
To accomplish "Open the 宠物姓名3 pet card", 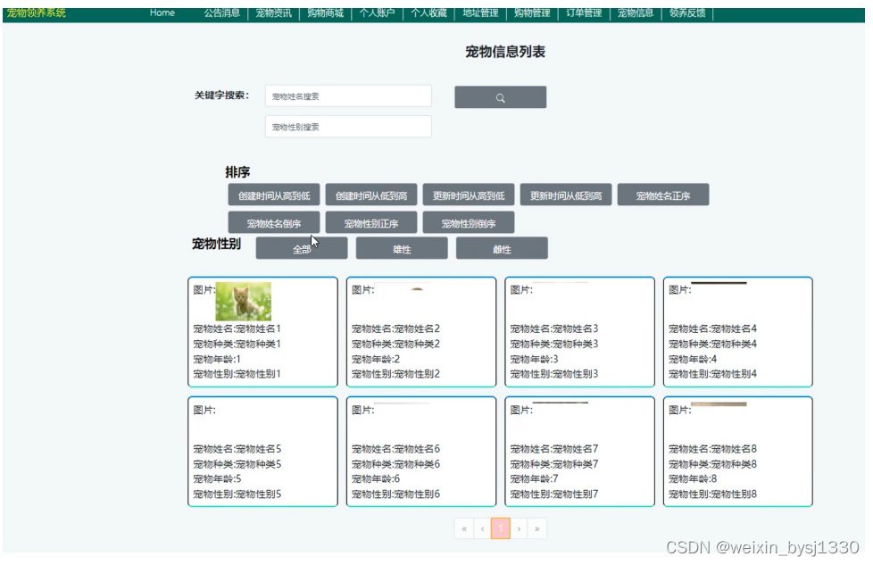I will tap(579, 332).
